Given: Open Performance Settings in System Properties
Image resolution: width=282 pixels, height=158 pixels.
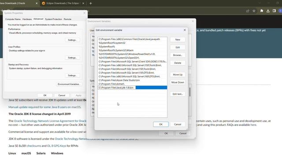Looking at the screenshot, I should pos(72,40).
